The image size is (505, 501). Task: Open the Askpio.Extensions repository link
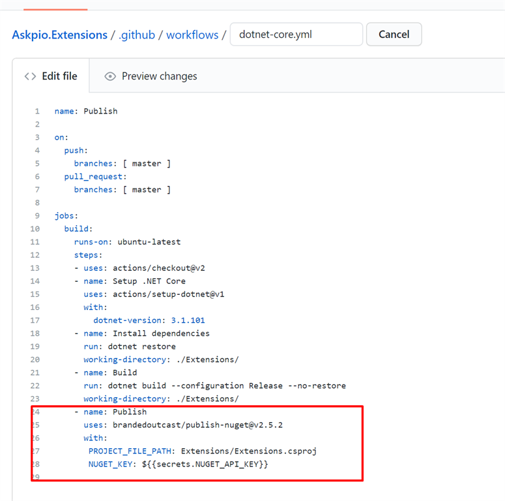(59, 35)
